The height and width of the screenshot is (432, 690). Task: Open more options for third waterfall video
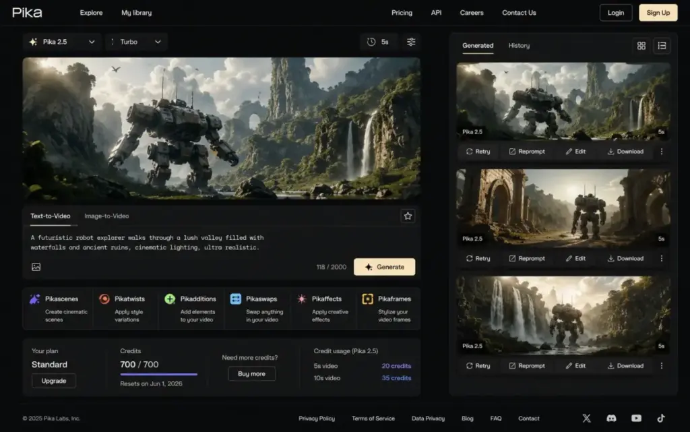pos(662,365)
